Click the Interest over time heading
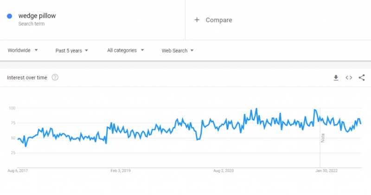This screenshot has width=371, height=195. [27, 78]
